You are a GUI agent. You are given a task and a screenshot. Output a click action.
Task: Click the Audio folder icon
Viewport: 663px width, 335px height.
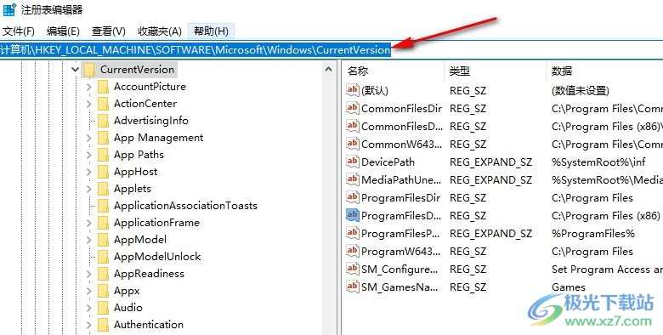click(103, 308)
